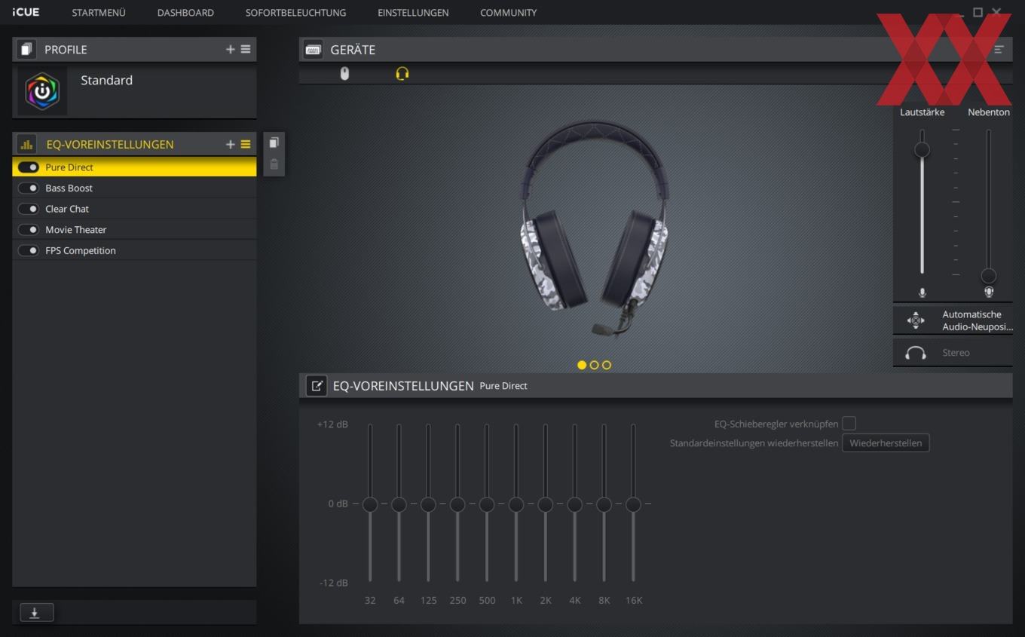Click the +12 dB scale label
The image size is (1025, 637).
(x=332, y=424)
